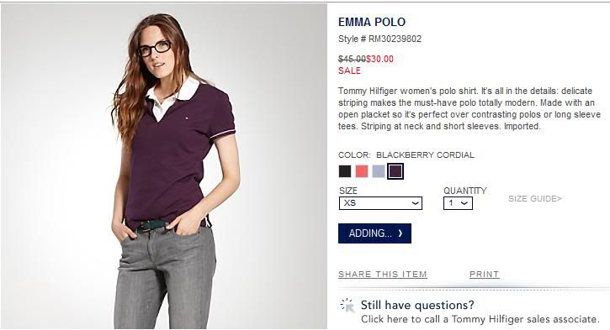Image resolution: width=610 pixels, height=330 pixels.
Task: Click the red SALE label
Action: coord(349,71)
